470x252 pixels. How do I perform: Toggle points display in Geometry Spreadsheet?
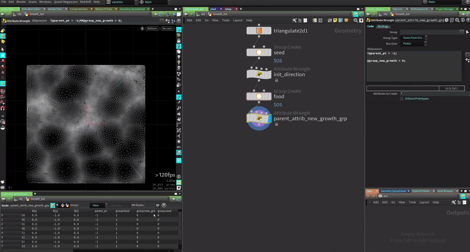coord(53,205)
